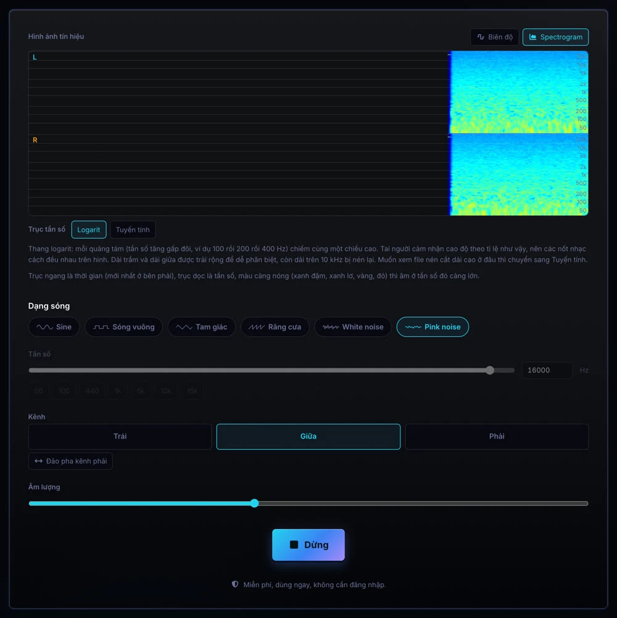This screenshot has width=617, height=618.
Task: Click the shield icon in the footer
Action: [235, 585]
